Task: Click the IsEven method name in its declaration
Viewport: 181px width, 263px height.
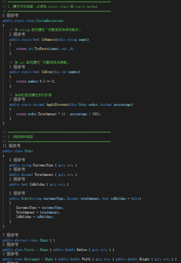Action: [47, 72]
